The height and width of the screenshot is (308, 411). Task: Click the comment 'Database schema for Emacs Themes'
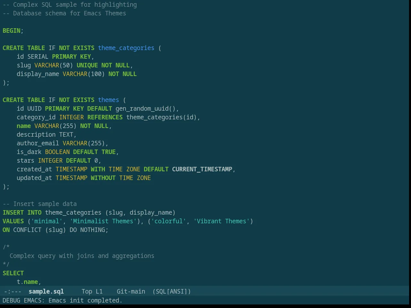tap(70, 13)
